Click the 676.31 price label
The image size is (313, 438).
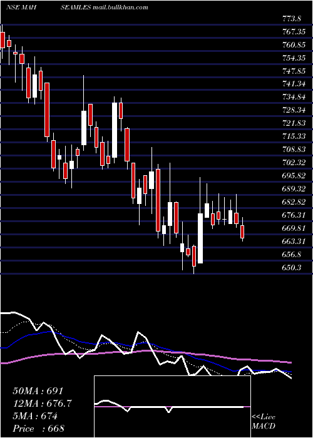click(x=294, y=215)
